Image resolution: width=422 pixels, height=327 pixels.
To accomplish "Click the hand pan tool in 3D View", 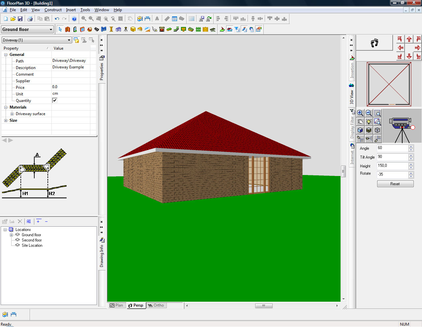I will pos(360,122).
